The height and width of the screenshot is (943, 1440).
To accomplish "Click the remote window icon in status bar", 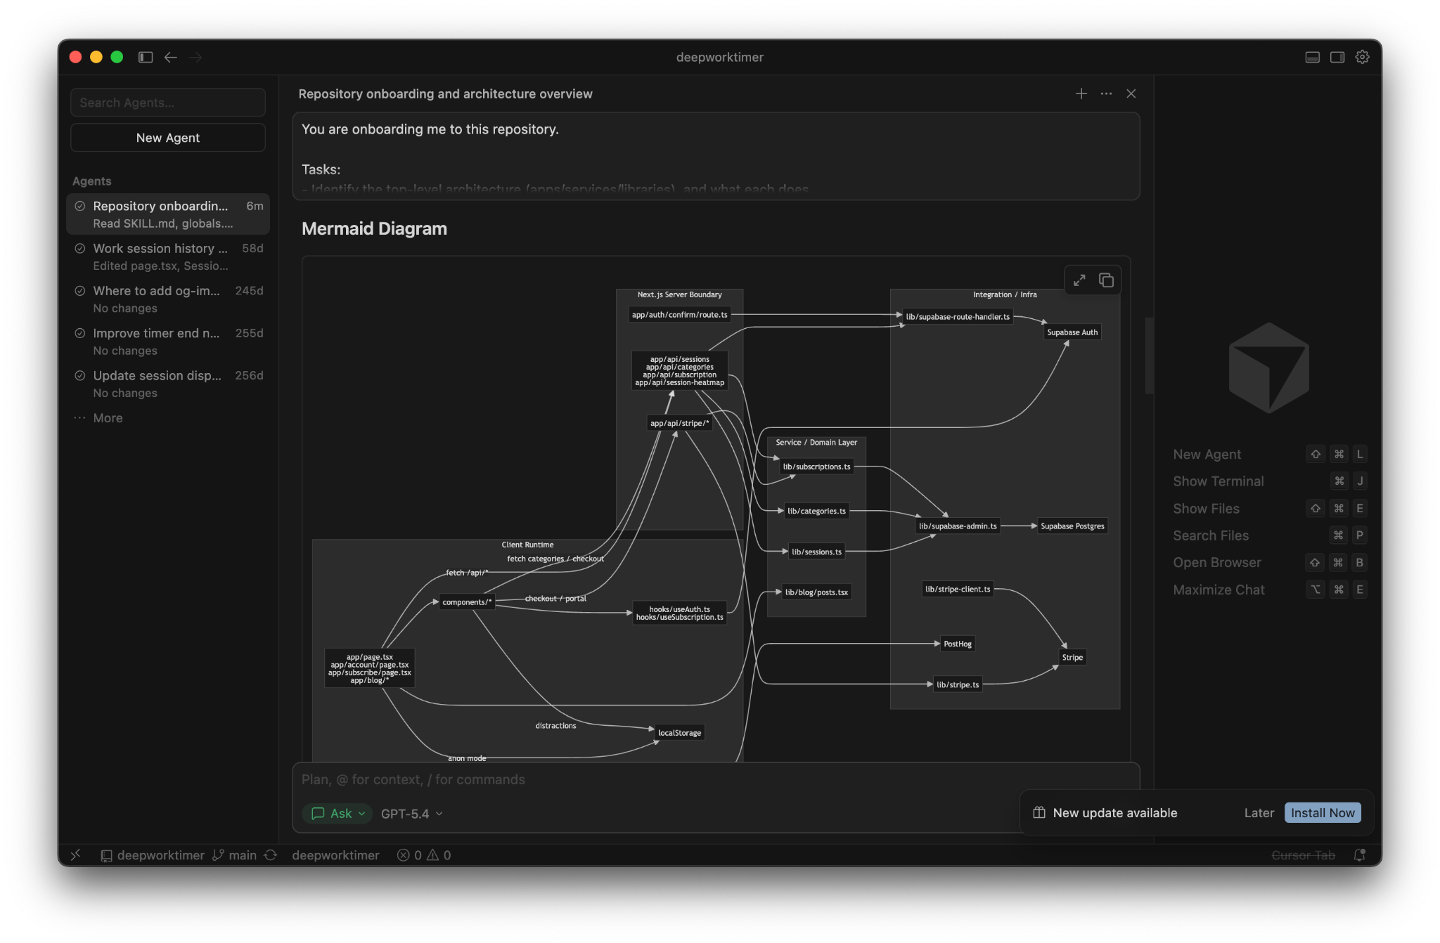I will tap(76, 854).
